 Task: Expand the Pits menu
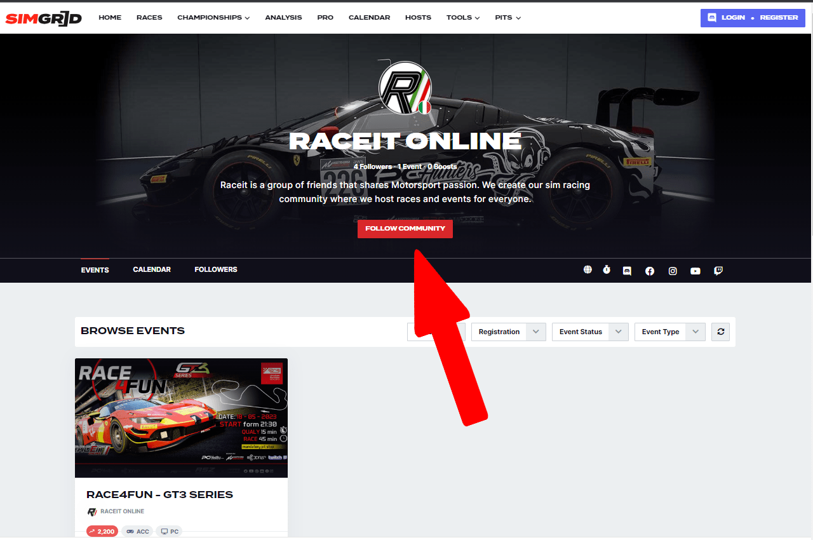(508, 18)
